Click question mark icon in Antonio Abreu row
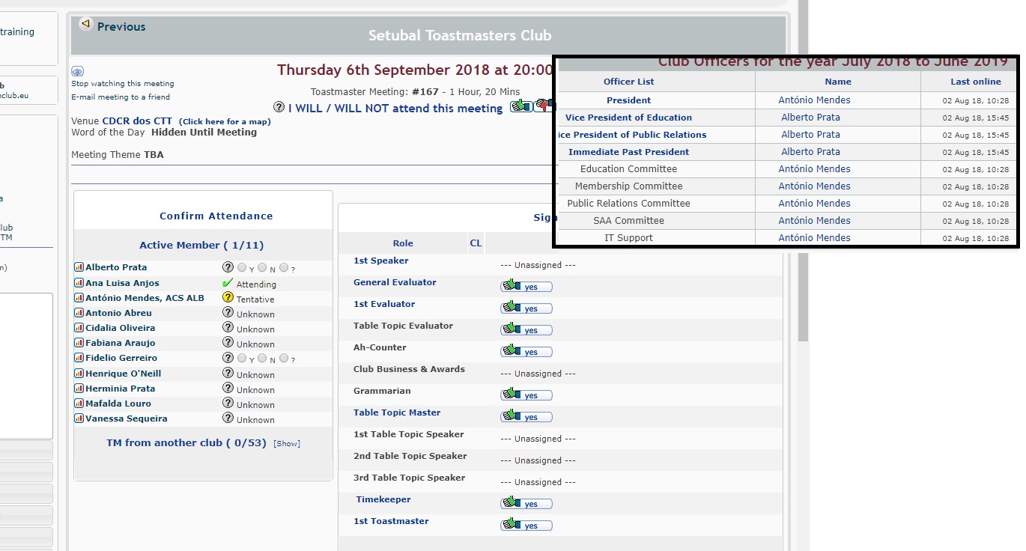Image resolution: width=1026 pixels, height=551 pixels. [x=228, y=313]
